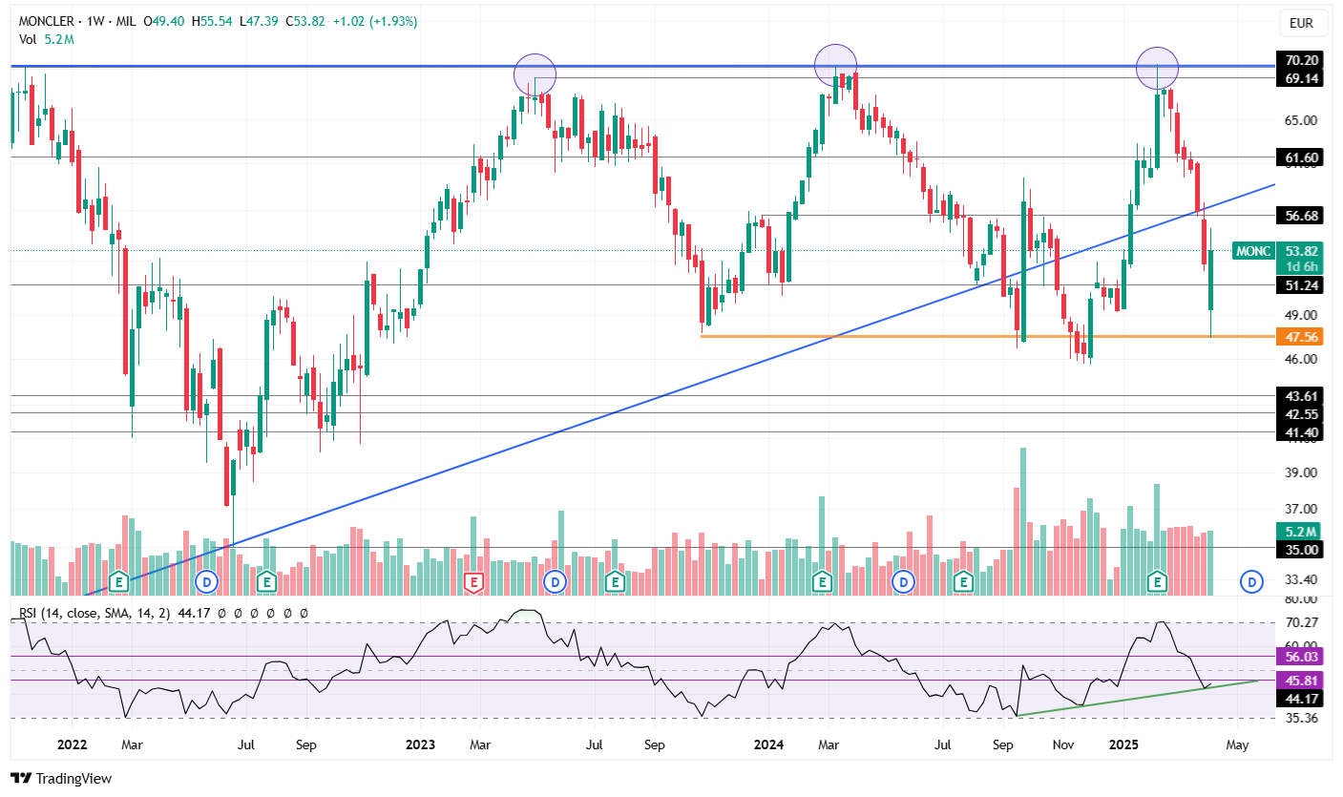Click the 43.61 price label
Screen dimensions: 1343x797
click(1301, 395)
